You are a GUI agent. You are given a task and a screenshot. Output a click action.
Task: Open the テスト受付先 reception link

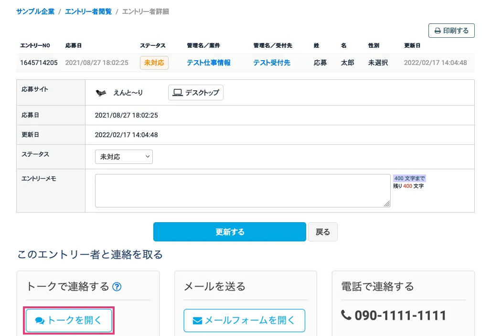pos(271,63)
